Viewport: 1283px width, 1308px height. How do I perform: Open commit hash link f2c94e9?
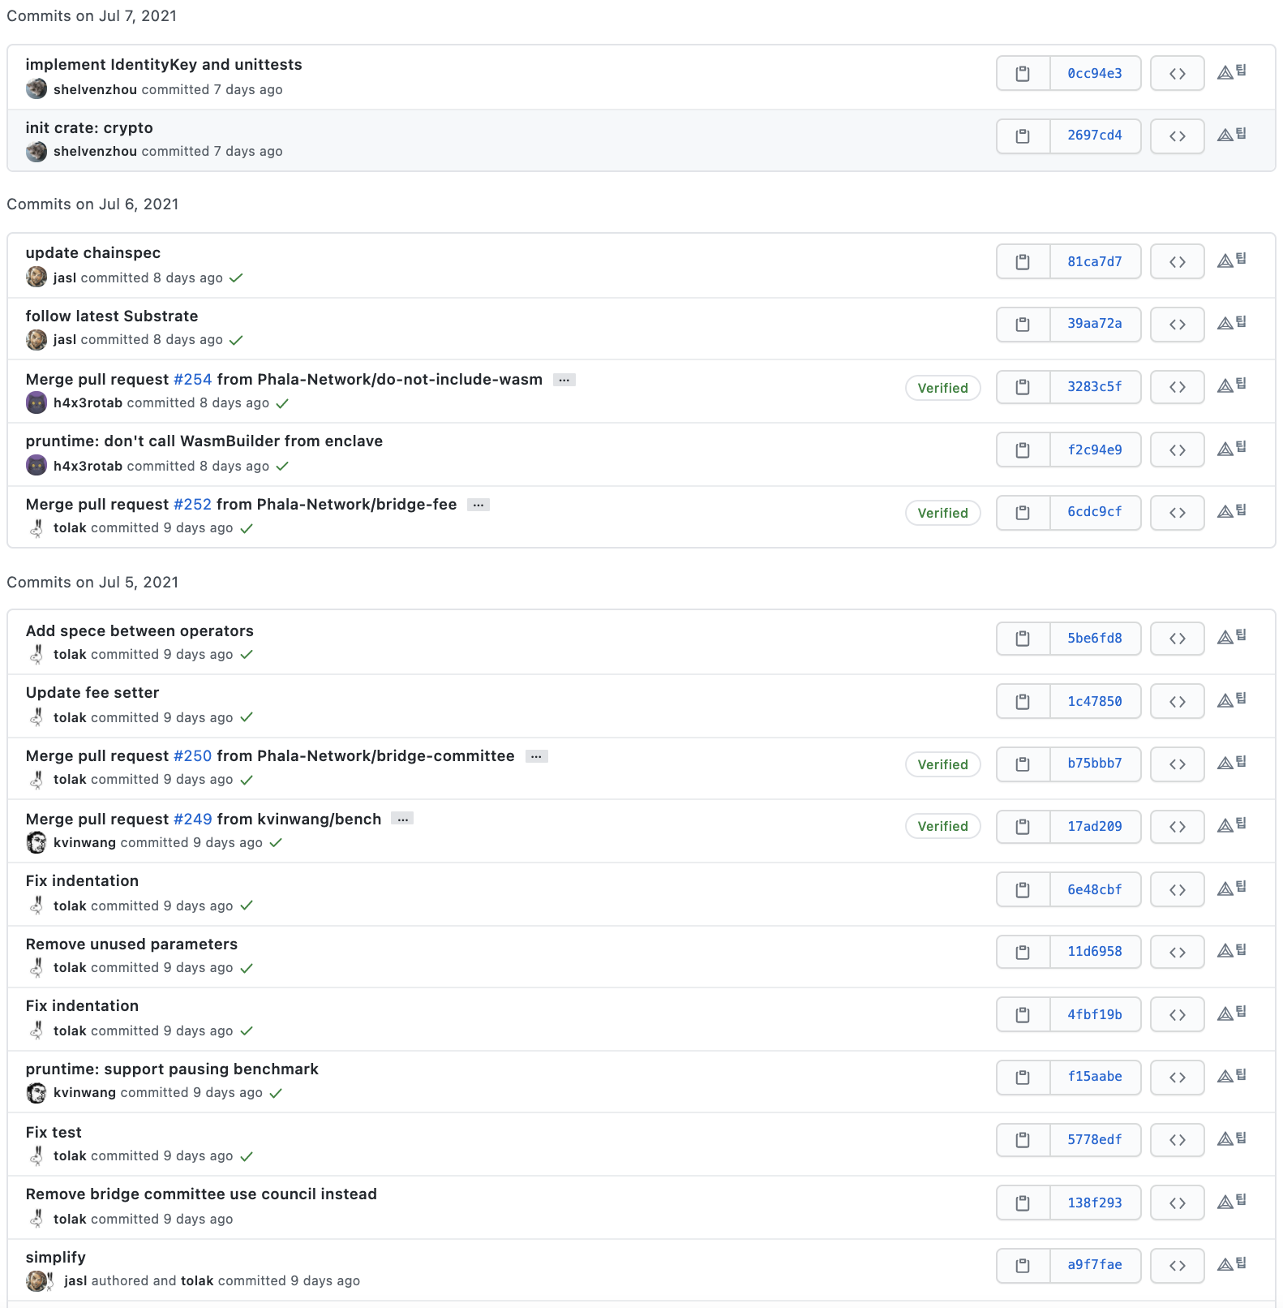[1095, 450]
